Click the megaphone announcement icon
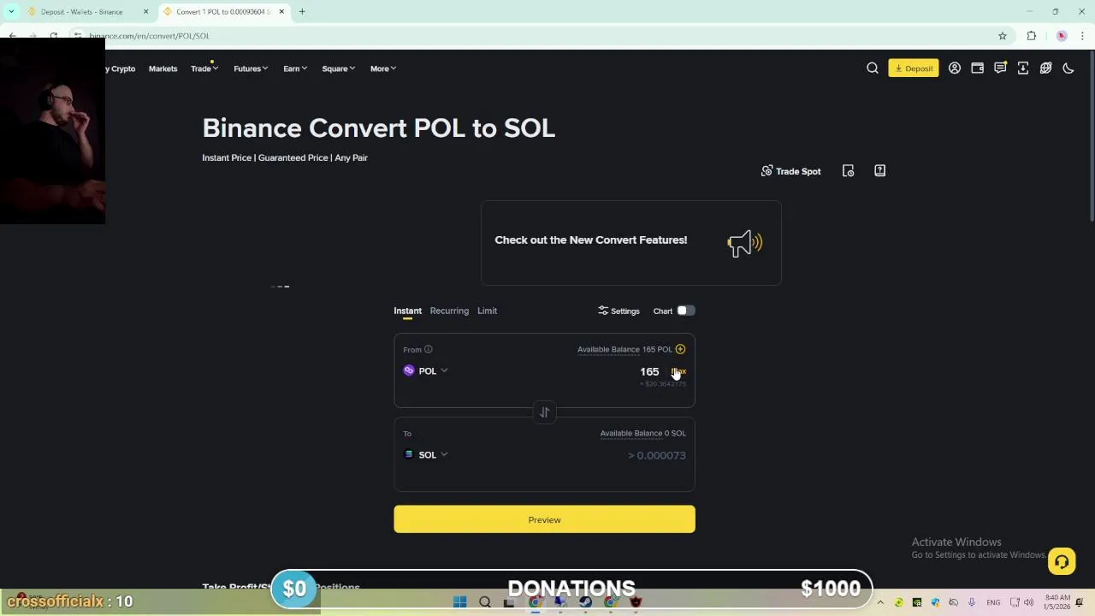Screen dimensions: 1095x616 (x=744, y=243)
